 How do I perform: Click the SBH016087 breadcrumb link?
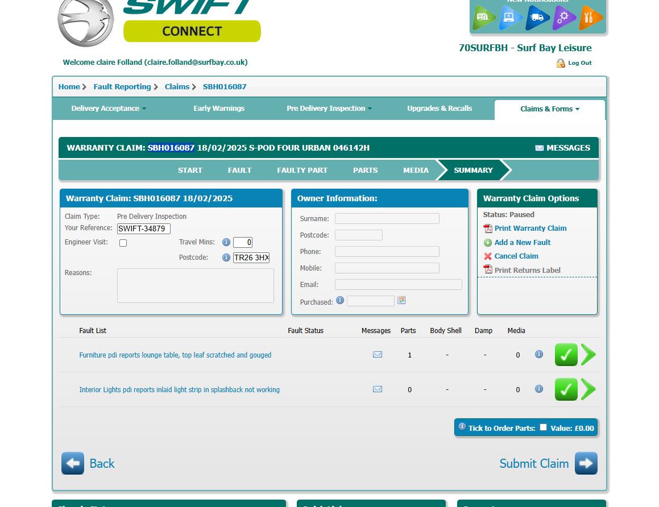tap(225, 86)
